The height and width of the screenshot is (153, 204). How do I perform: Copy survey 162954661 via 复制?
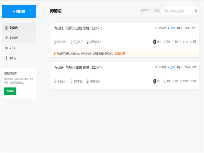coord(167,42)
